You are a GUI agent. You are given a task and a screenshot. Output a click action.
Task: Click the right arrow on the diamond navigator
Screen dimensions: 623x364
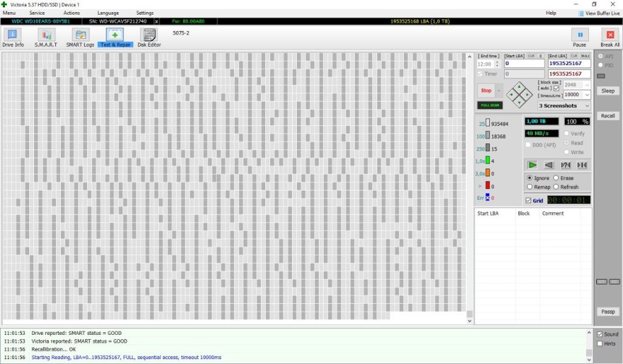click(x=527, y=95)
